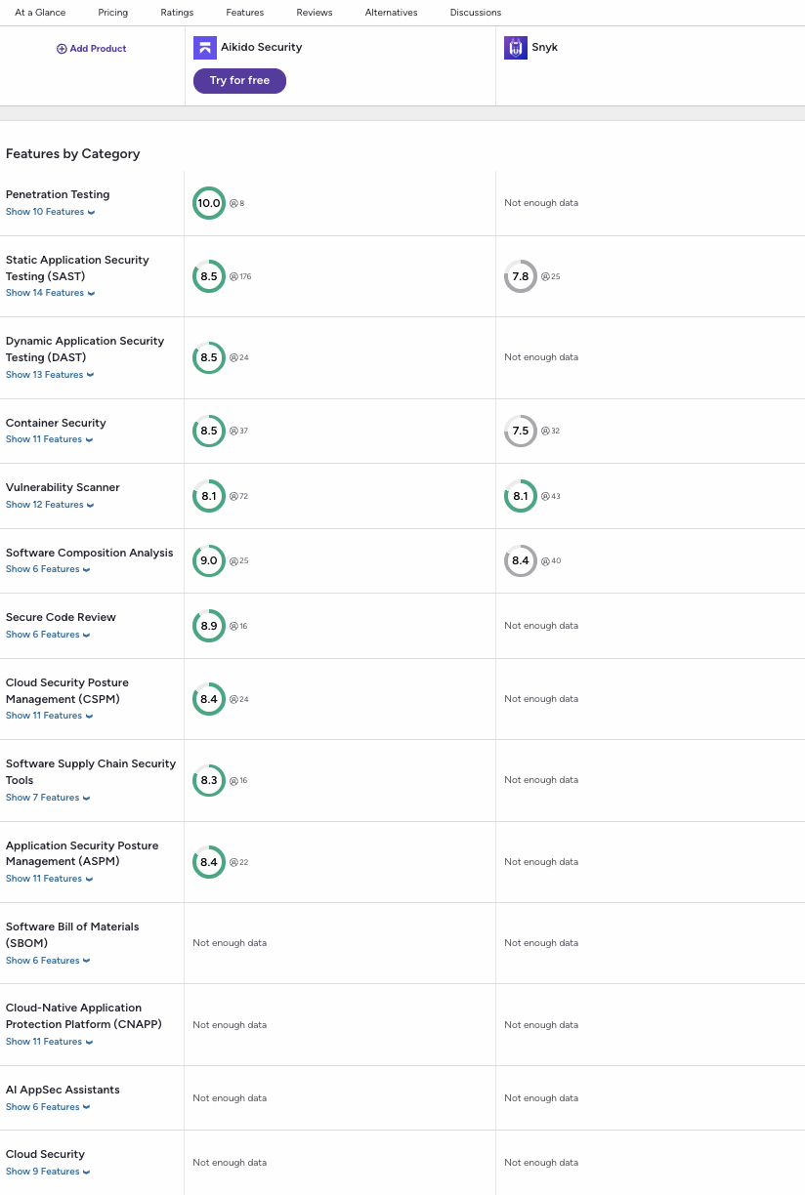Click the Snyk logo icon
Image resolution: width=805 pixels, height=1195 pixels.
[516, 48]
